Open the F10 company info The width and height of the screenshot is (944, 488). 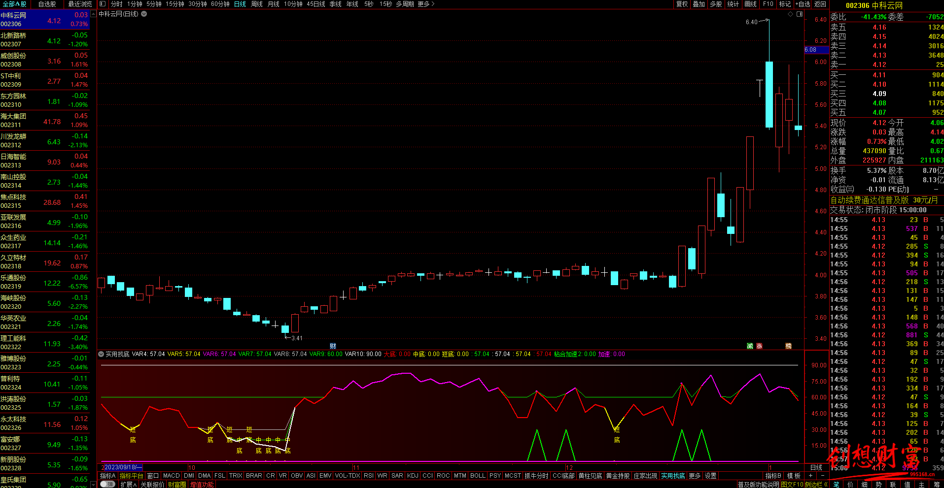(768, 4)
